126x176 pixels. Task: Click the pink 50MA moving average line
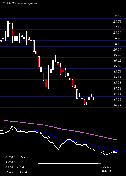click(x=58, y=128)
